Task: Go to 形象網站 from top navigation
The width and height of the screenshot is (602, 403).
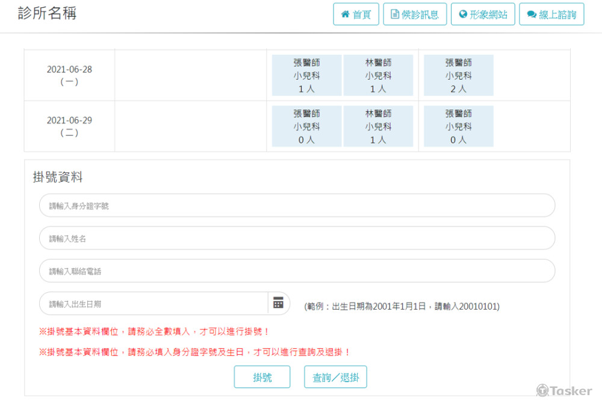Action: coord(483,14)
